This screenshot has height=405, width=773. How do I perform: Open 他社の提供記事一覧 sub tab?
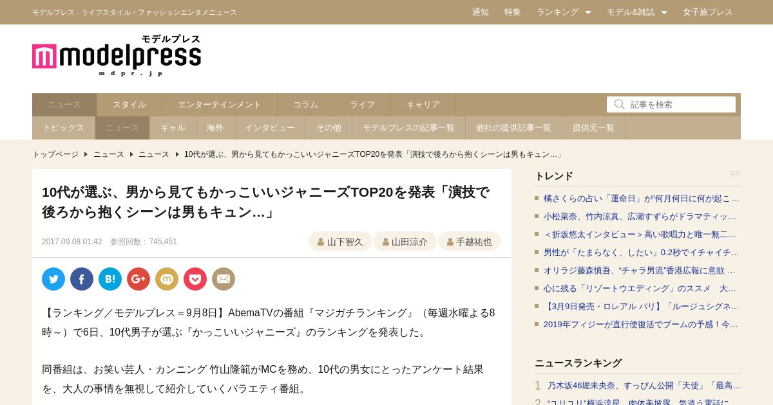point(514,128)
